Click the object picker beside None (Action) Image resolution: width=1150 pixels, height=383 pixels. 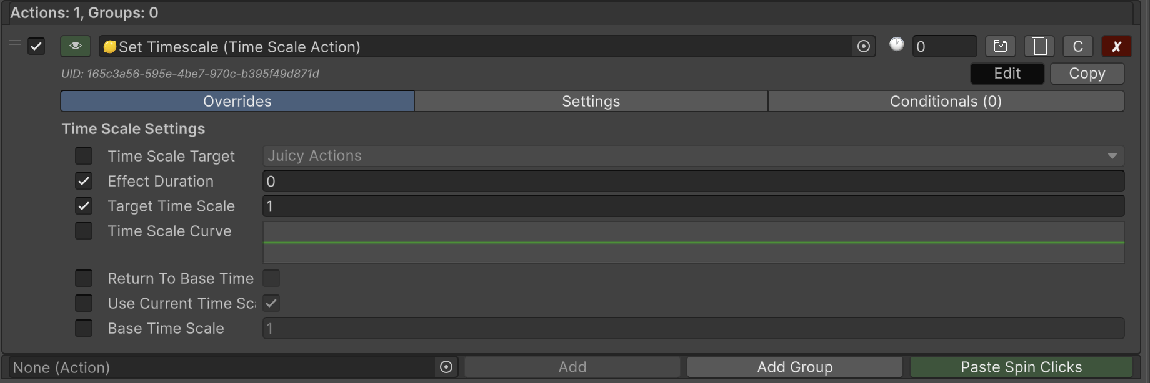click(x=446, y=367)
